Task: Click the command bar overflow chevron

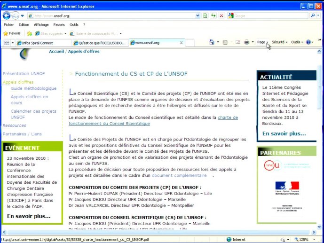Action: point(320,39)
